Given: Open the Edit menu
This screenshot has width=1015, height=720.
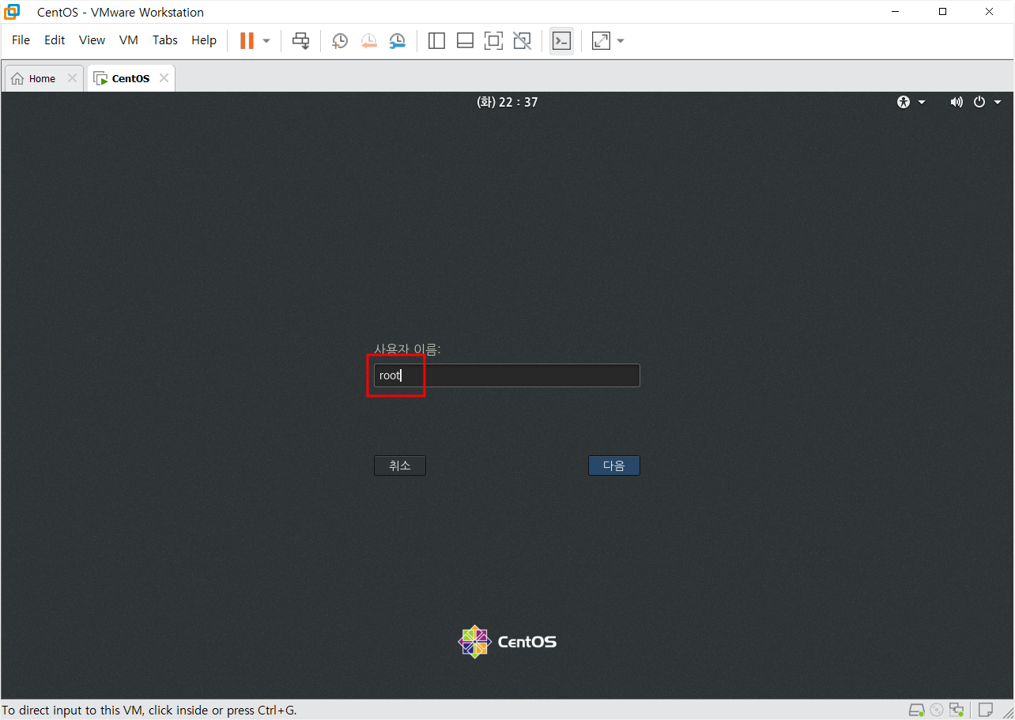Looking at the screenshot, I should 55,40.
